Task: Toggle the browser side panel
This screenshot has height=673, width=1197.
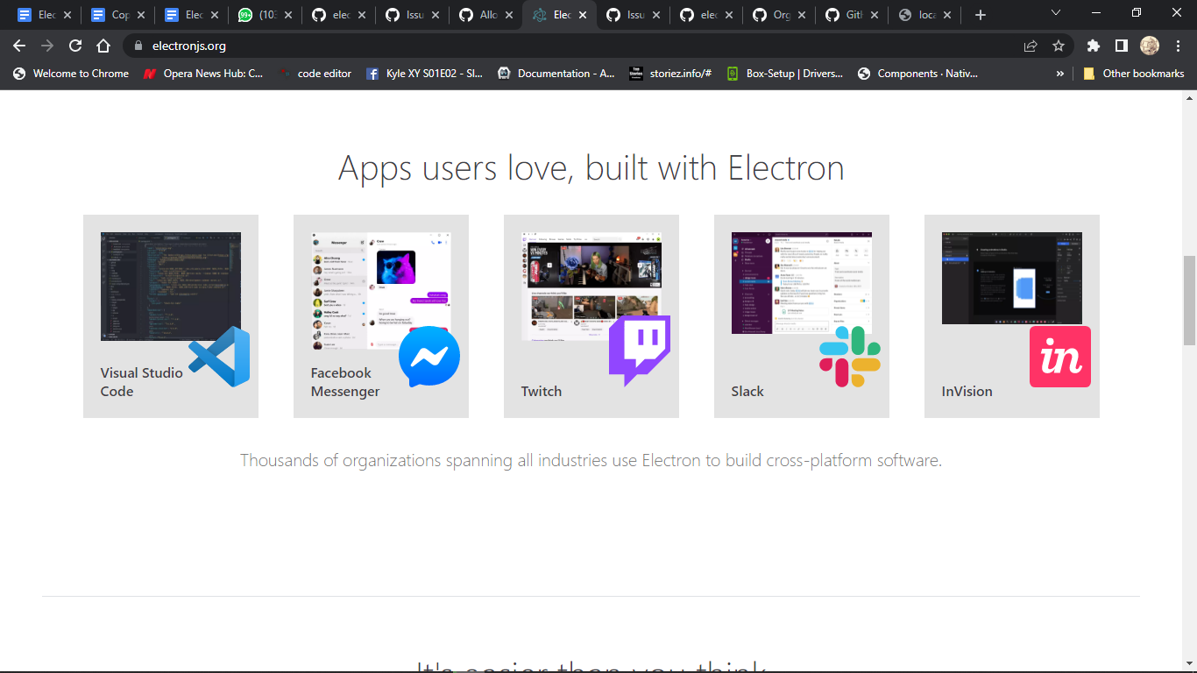Action: [x=1121, y=46]
